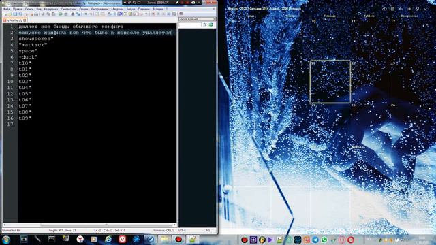The image size is (436, 245).
Task: Open Yandex browser from taskbar
Action: pyautogui.click(x=80, y=239)
